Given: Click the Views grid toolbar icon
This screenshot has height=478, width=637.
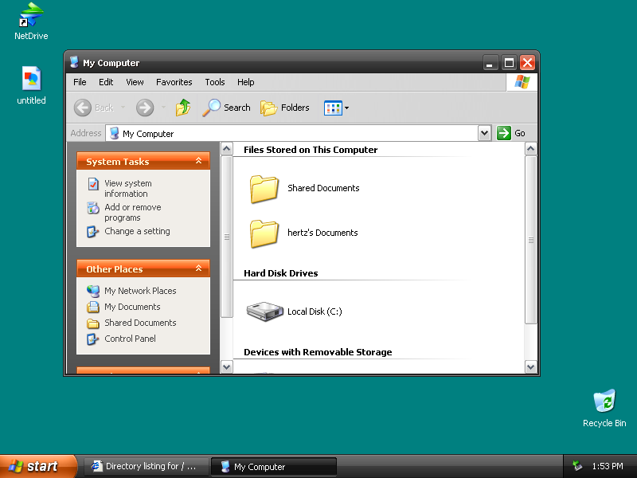Looking at the screenshot, I should pyautogui.click(x=333, y=108).
